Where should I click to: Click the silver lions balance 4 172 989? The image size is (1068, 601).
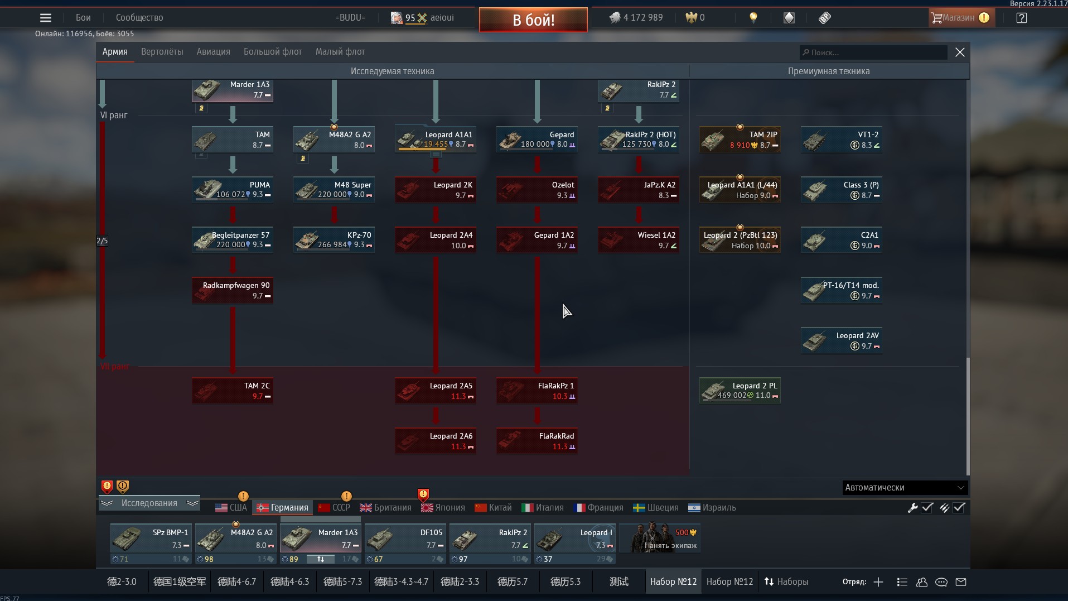point(636,18)
